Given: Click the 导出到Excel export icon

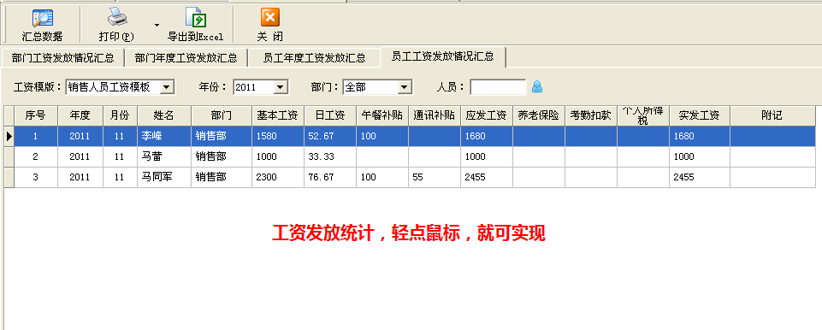Looking at the screenshot, I should pyautogui.click(x=196, y=18).
